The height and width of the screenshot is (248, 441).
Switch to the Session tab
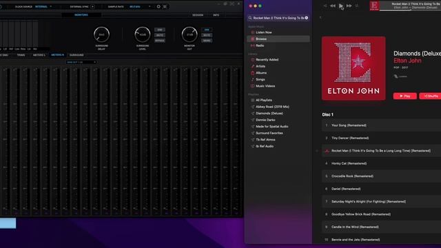(198, 15)
